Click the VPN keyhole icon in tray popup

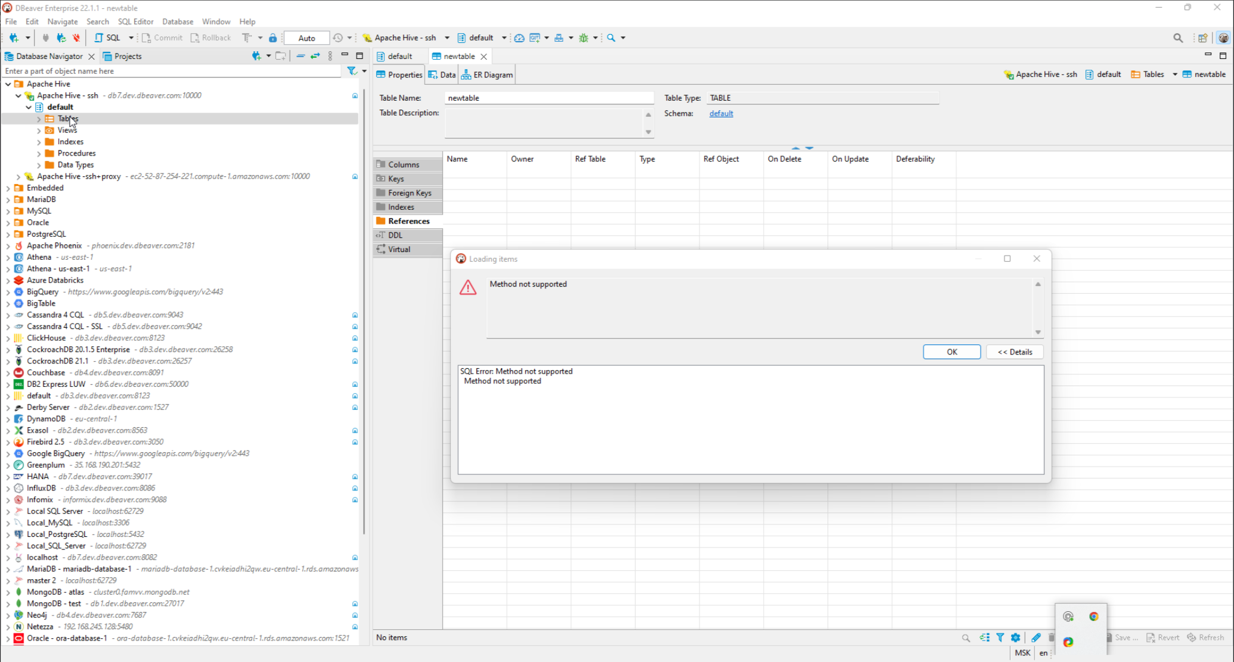[x=1068, y=617]
